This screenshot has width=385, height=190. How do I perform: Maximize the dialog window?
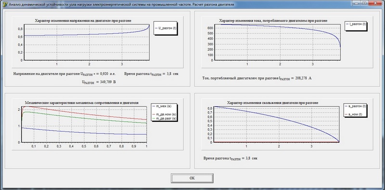pos(364,3)
